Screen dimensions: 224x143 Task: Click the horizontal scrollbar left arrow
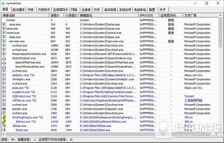(4, 134)
